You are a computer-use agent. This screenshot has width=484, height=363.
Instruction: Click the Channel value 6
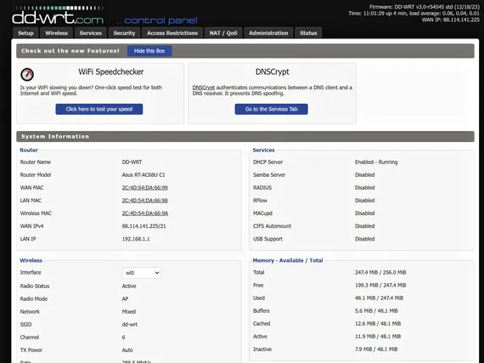point(123,337)
